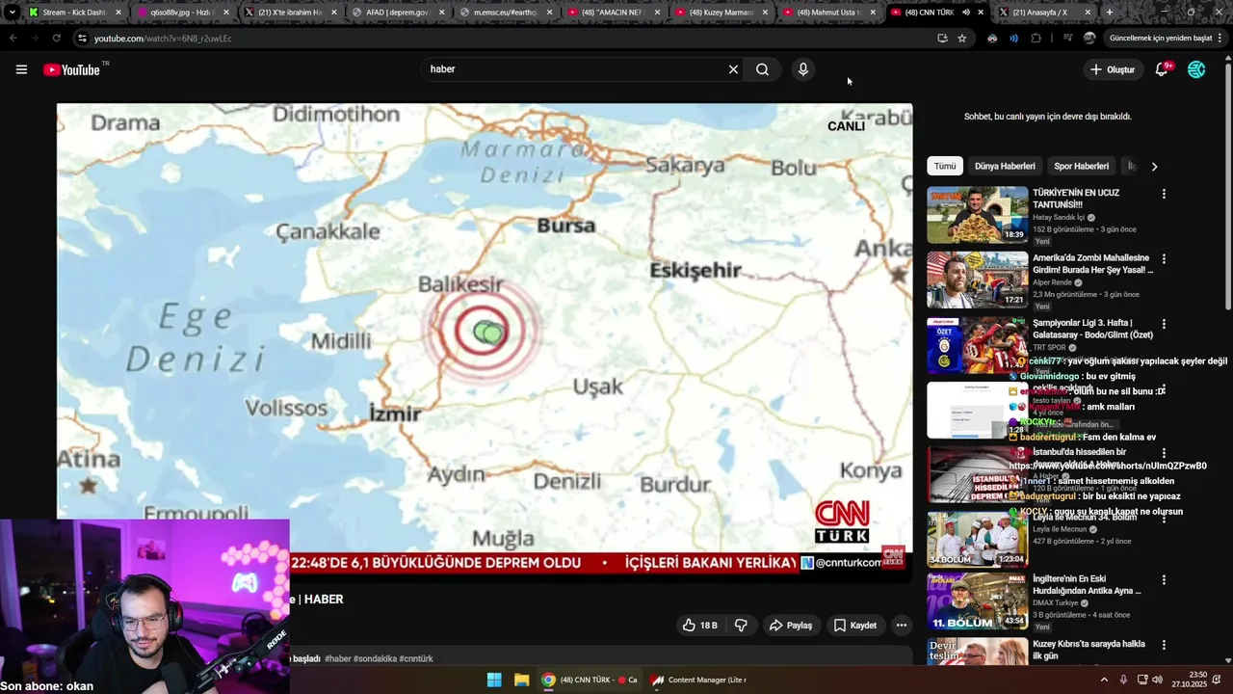Click the Kaydet save button
Image resolution: width=1233 pixels, height=694 pixels.
pyautogui.click(x=855, y=626)
